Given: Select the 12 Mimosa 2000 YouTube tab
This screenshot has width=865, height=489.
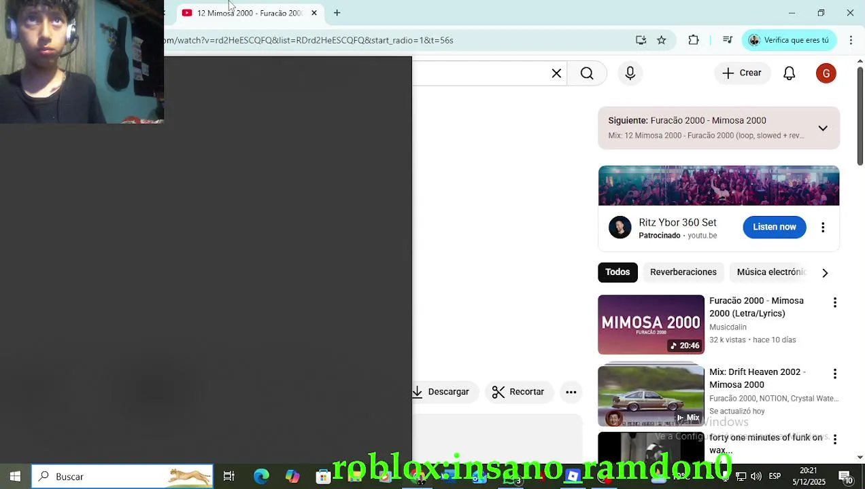Looking at the screenshot, I should [x=249, y=13].
